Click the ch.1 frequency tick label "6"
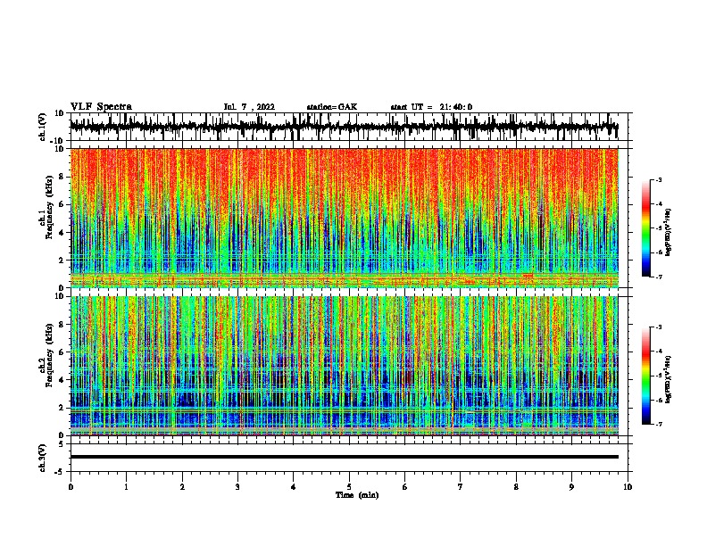707x546 pixels. point(62,204)
